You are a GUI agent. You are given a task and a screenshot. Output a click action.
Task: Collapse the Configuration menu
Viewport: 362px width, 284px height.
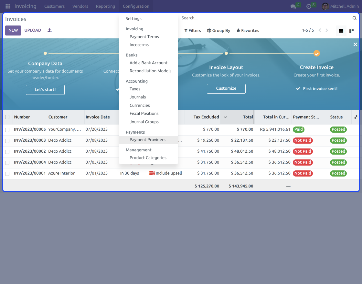[x=136, y=6]
